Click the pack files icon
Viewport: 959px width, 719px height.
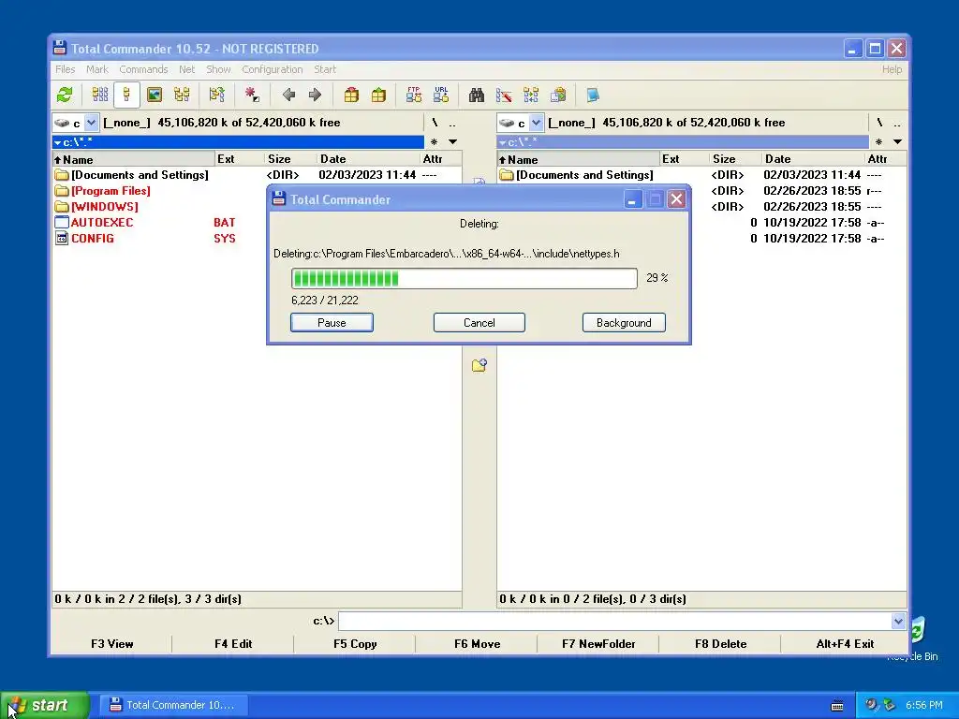coord(351,95)
